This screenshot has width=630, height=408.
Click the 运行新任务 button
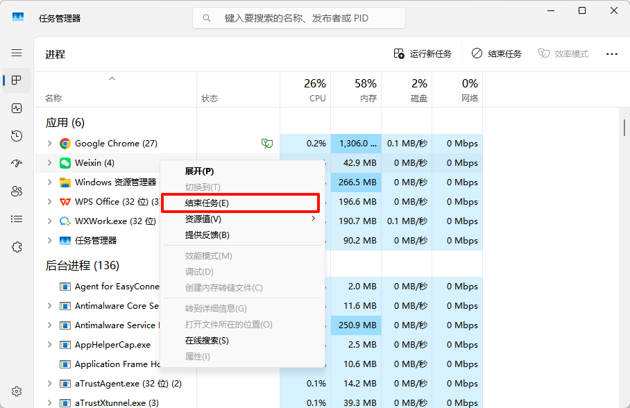coord(423,53)
